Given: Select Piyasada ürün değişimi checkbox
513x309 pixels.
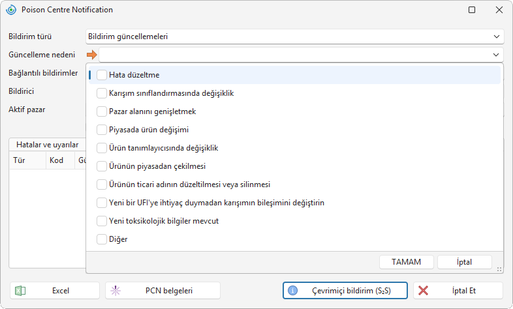Looking at the screenshot, I should click(101, 130).
